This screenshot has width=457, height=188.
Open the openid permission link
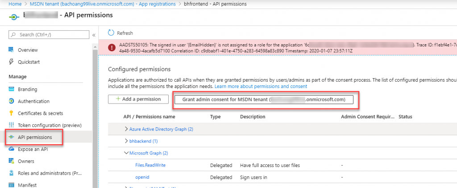click(x=142, y=177)
